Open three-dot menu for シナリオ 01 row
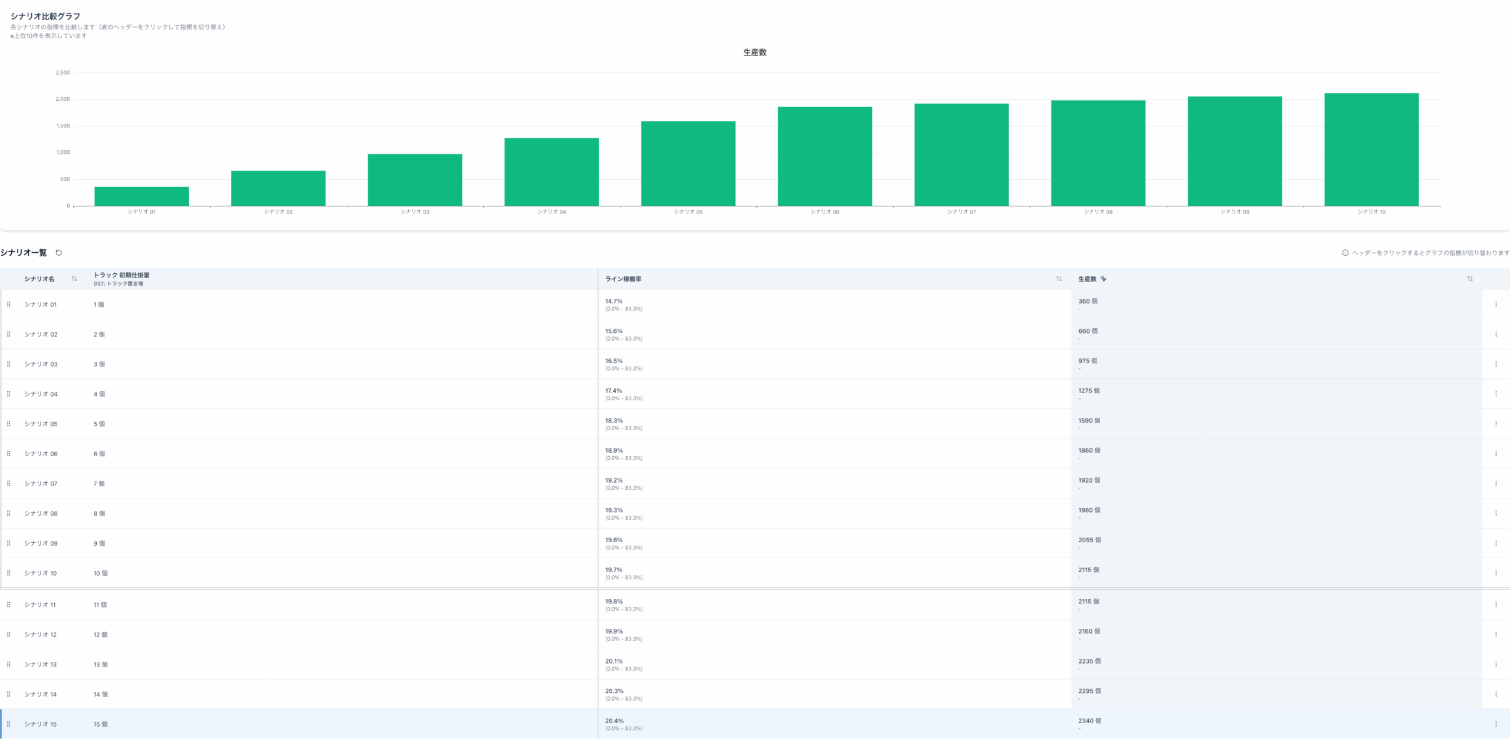1510x739 pixels. point(1496,305)
